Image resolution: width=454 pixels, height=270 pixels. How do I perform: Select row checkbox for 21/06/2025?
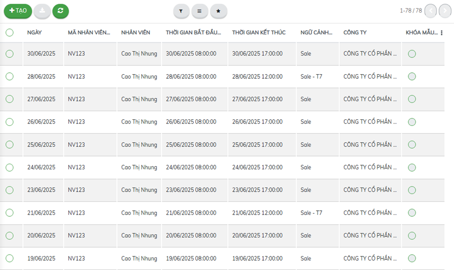click(x=10, y=213)
